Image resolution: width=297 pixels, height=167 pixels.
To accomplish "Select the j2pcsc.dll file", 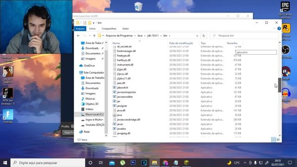I will (x=123, y=74).
